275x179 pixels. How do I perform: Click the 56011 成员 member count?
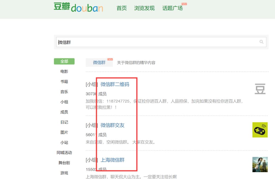click(96, 135)
